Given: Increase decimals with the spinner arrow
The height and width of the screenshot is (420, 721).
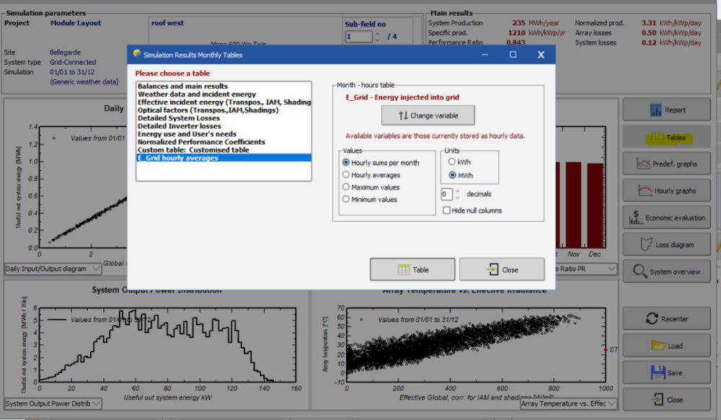Looking at the screenshot, I should tap(458, 191).
